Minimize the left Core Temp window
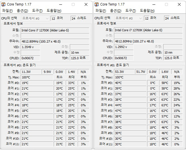 pos(61,5)
